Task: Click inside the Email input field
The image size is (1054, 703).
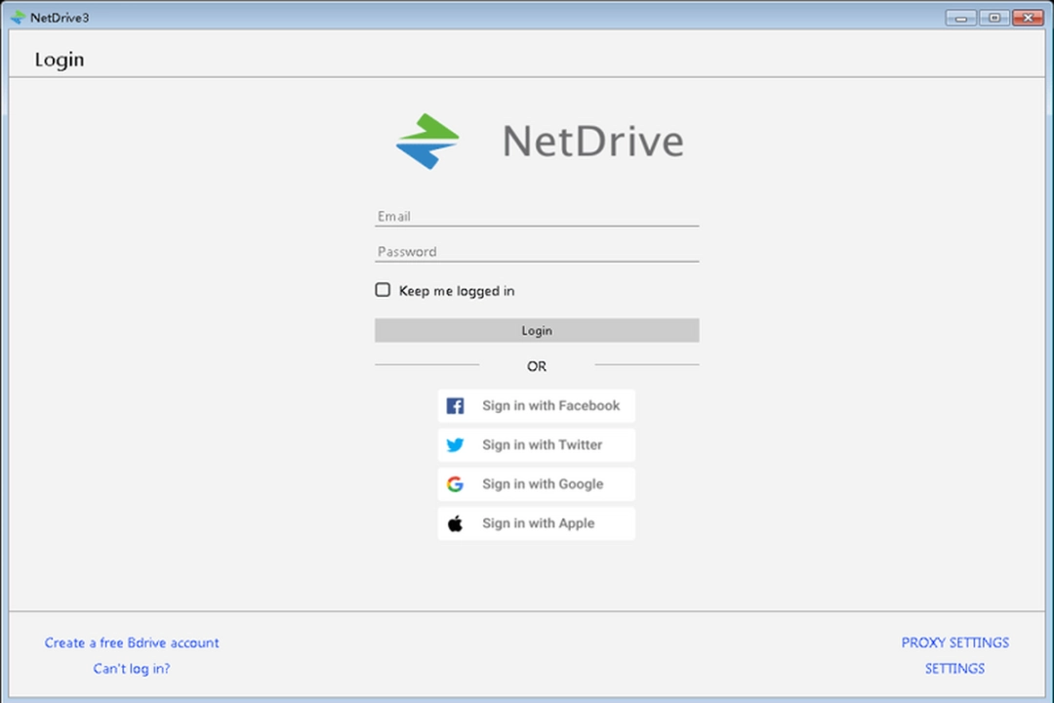Action: click(x=536, y=216)
